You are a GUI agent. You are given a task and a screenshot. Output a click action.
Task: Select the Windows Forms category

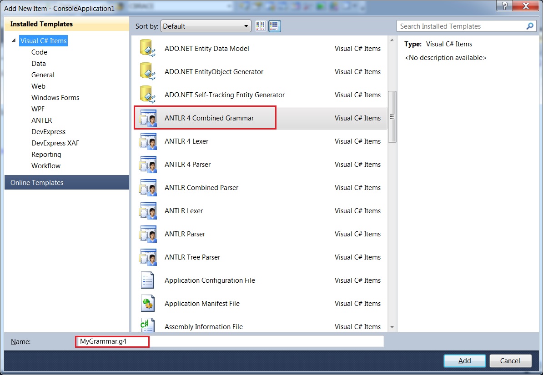tap(55, 98)
